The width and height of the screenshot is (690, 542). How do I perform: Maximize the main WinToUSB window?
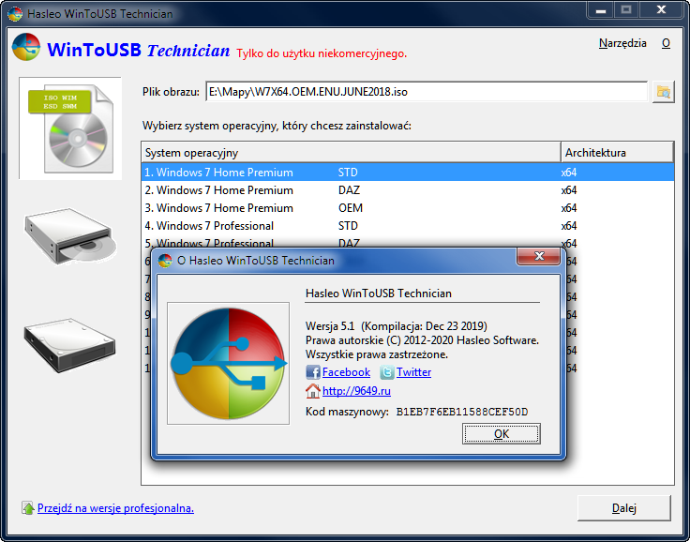625,9
